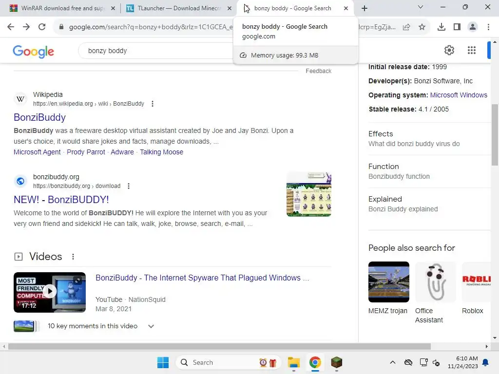This screenshot has height=374, width=499.
Task: Open the cloud sync tray icon
Action: tap(408, 362)
